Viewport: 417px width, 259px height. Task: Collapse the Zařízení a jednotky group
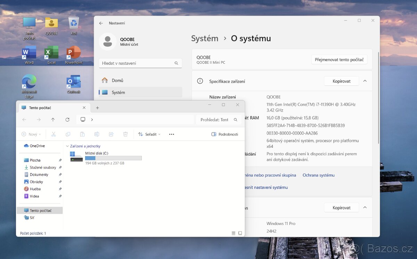tap(67, 146)
